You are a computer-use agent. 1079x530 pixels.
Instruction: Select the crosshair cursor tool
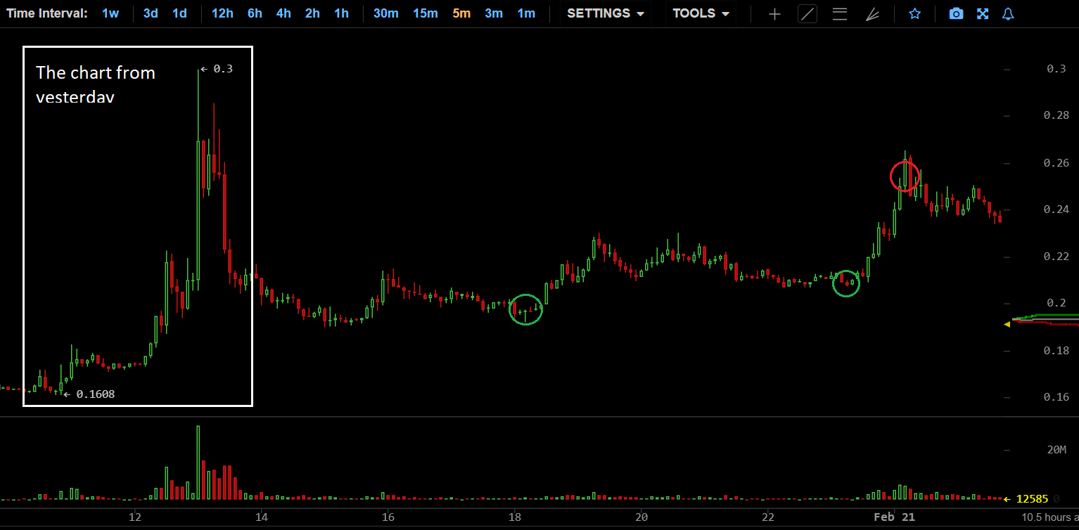[x=774, y=14]
